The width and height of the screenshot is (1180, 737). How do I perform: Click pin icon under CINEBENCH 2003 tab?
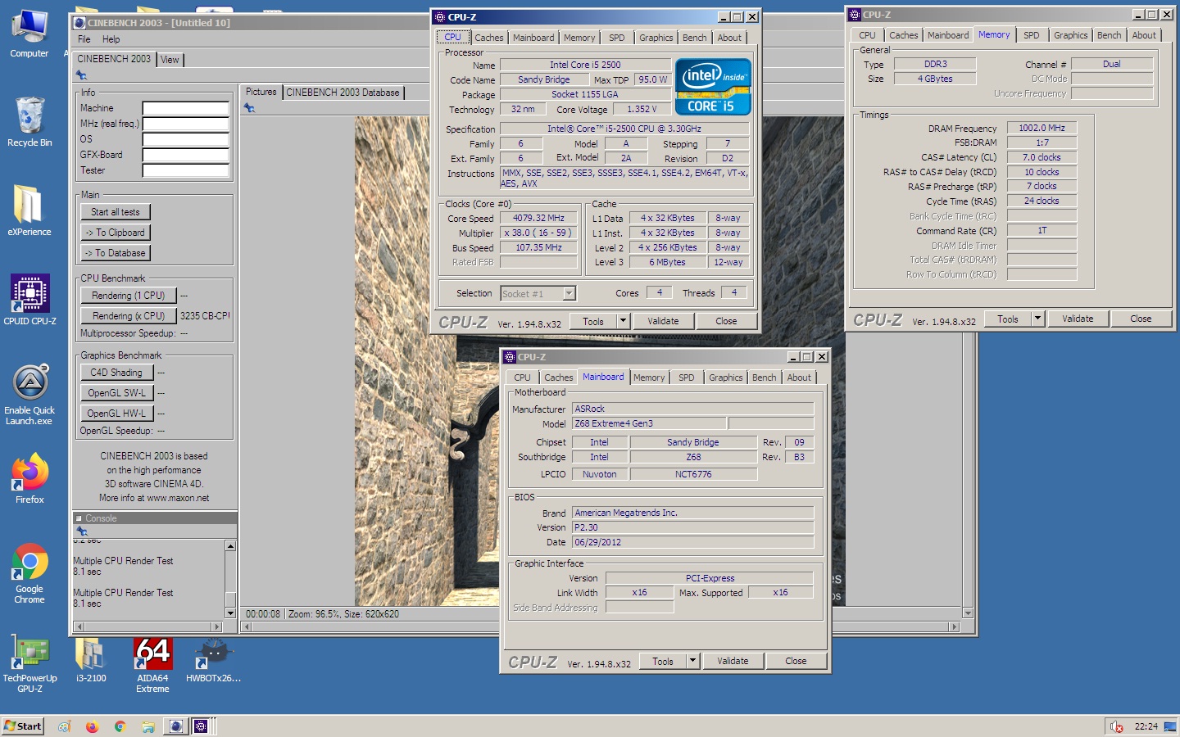(81, 75)
